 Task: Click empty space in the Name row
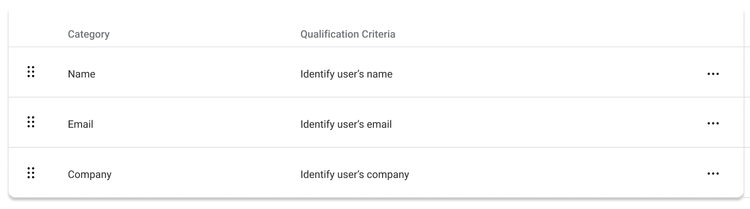544,72
